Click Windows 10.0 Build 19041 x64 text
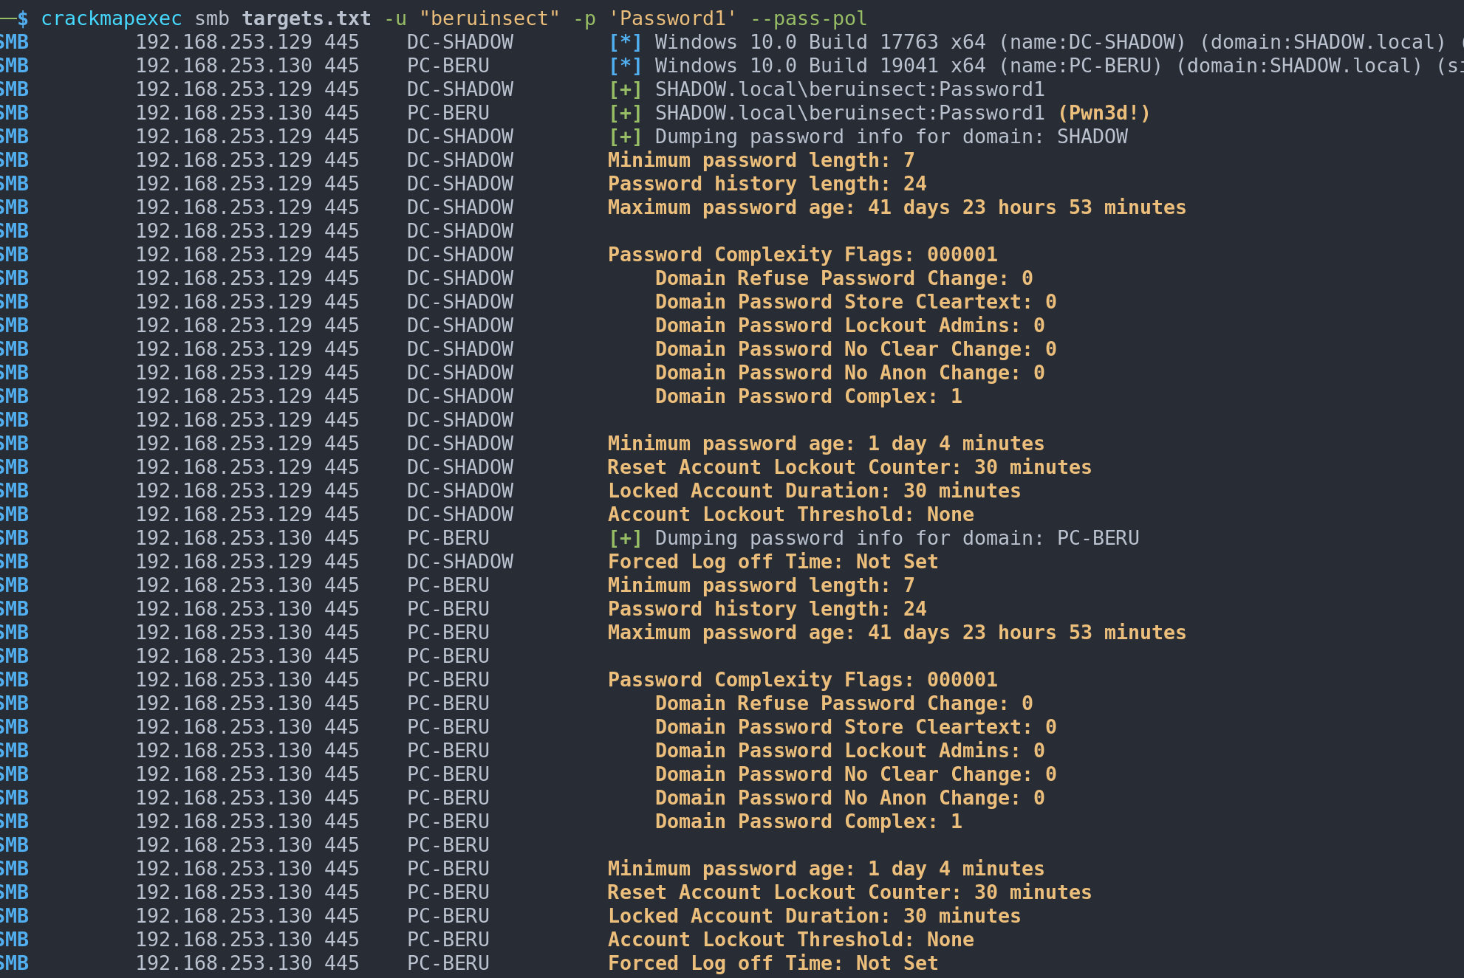Viewport: 1464px width, 978px height. tap(820, 66)
